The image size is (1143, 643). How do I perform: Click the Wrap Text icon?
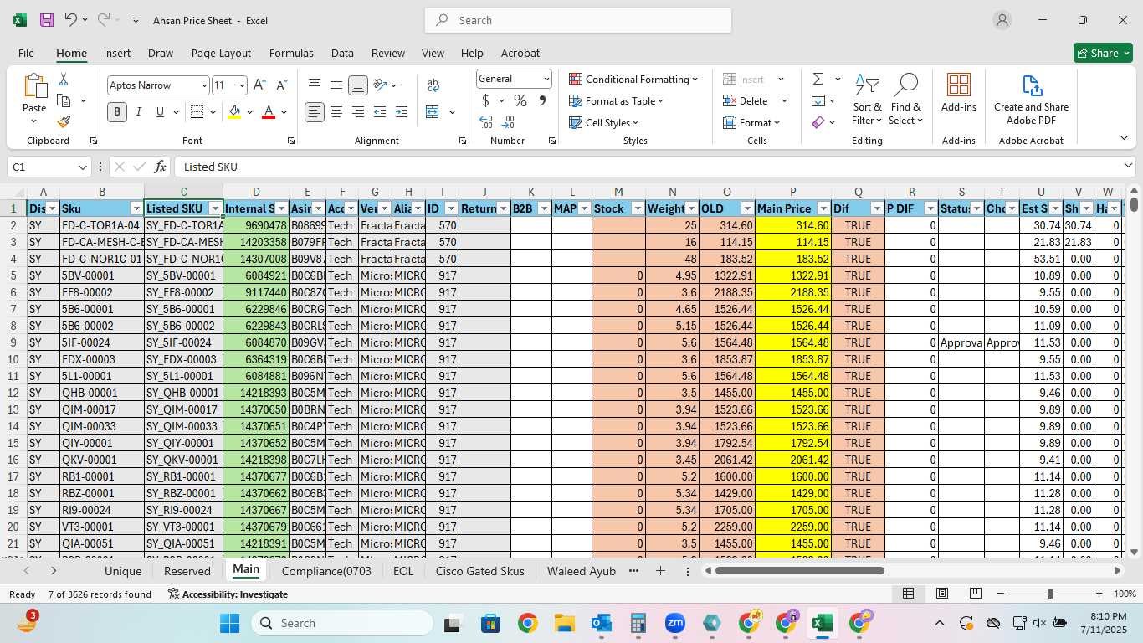tap(433, 85)
